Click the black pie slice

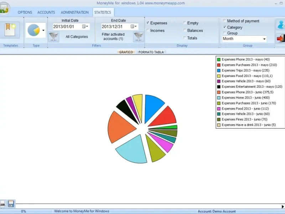(x=126, y=110)
